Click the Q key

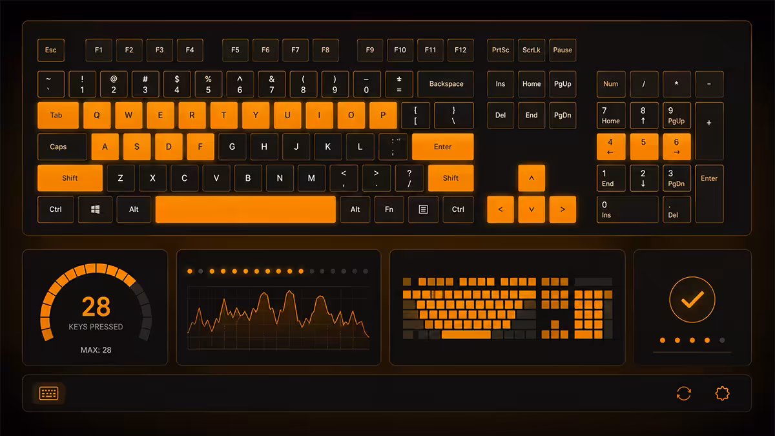coord(97,115)
